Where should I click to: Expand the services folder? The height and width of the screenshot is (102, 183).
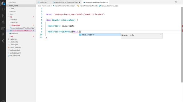point(21,22)
